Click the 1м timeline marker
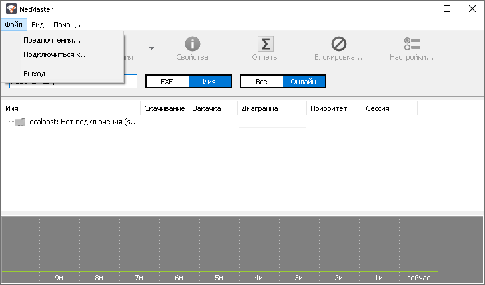Viewport: 485px width, 285px height. tap(378, 278)
